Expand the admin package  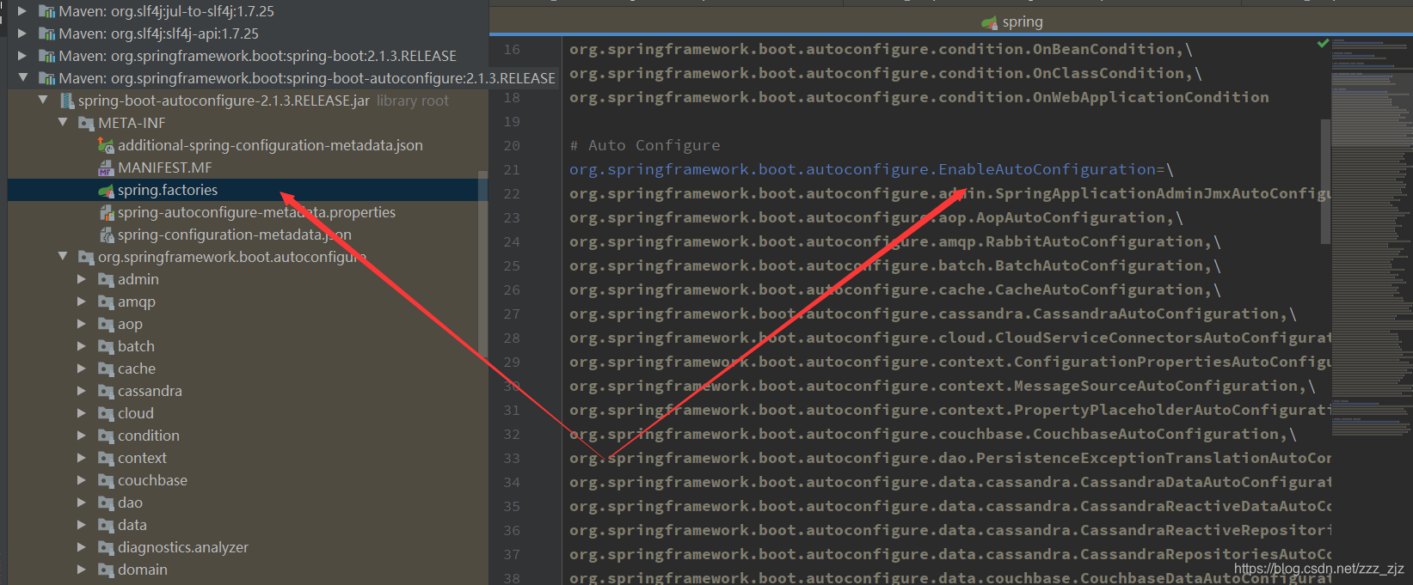[x=82, y=279]
